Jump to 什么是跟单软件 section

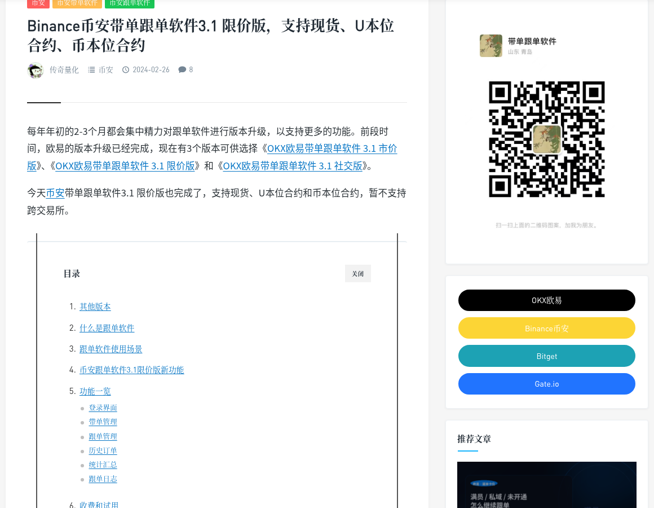[x=107, y=328]
